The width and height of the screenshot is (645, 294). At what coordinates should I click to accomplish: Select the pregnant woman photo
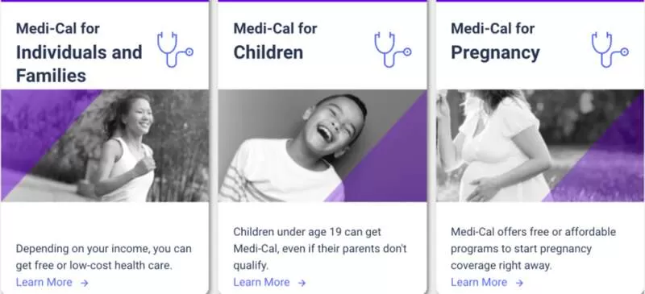pyautogui.click(x=540, y=146)
